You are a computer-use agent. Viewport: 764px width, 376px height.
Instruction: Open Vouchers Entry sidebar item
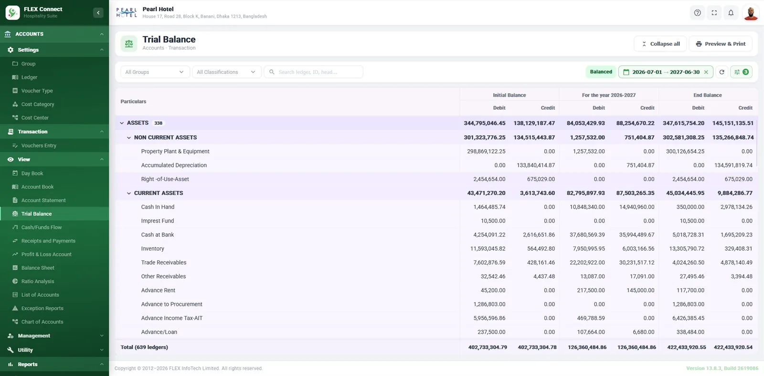tap(54, 145)
